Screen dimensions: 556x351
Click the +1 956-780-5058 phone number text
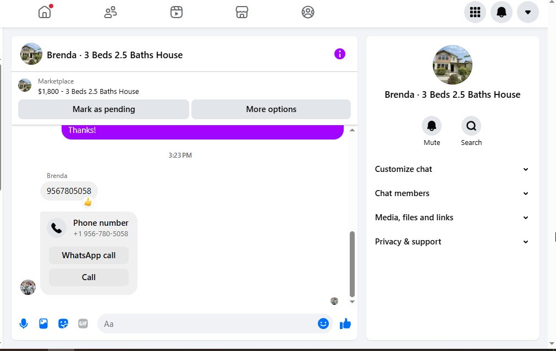click(x=101, y=234)
